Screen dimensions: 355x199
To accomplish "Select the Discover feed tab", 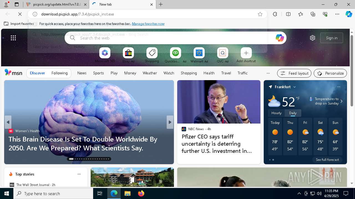I will (37, 73).
